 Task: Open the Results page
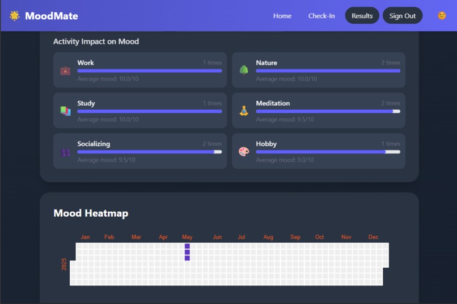tap(362, 16)
